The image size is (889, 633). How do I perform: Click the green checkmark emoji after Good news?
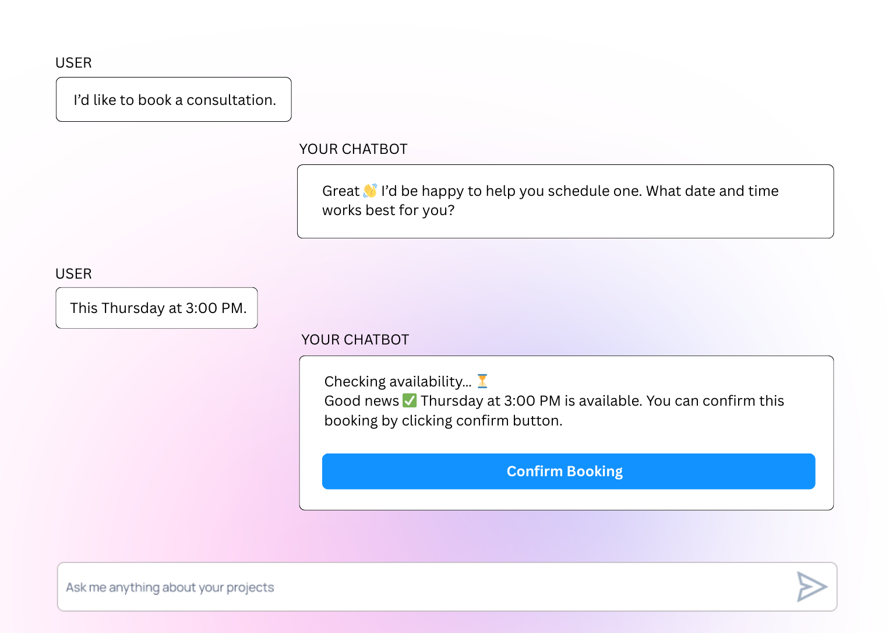tap(410, 400)
